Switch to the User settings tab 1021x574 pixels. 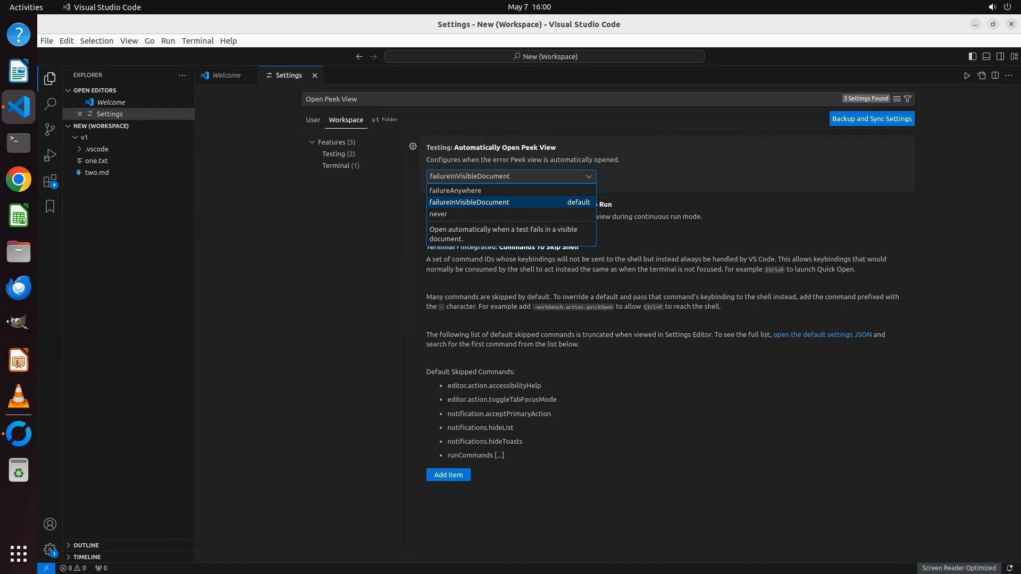[x=313, y=120]
